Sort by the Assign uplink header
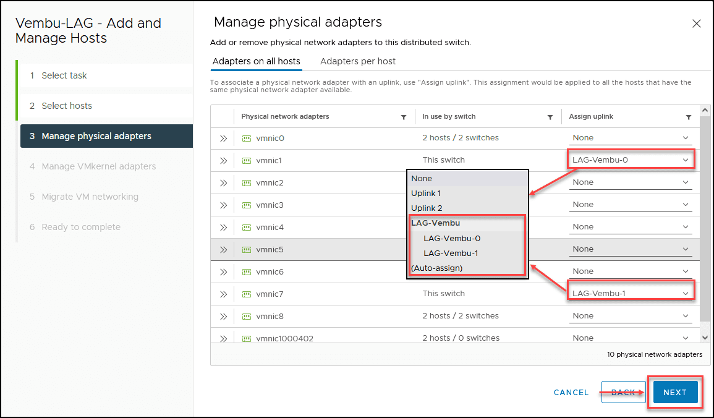714x418 pixels. point(591,117)
